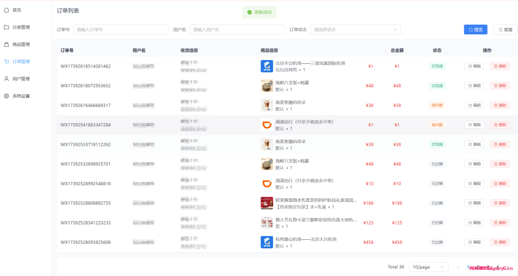Open 商品管理 bag icon in sidebar

click(6, 44)
